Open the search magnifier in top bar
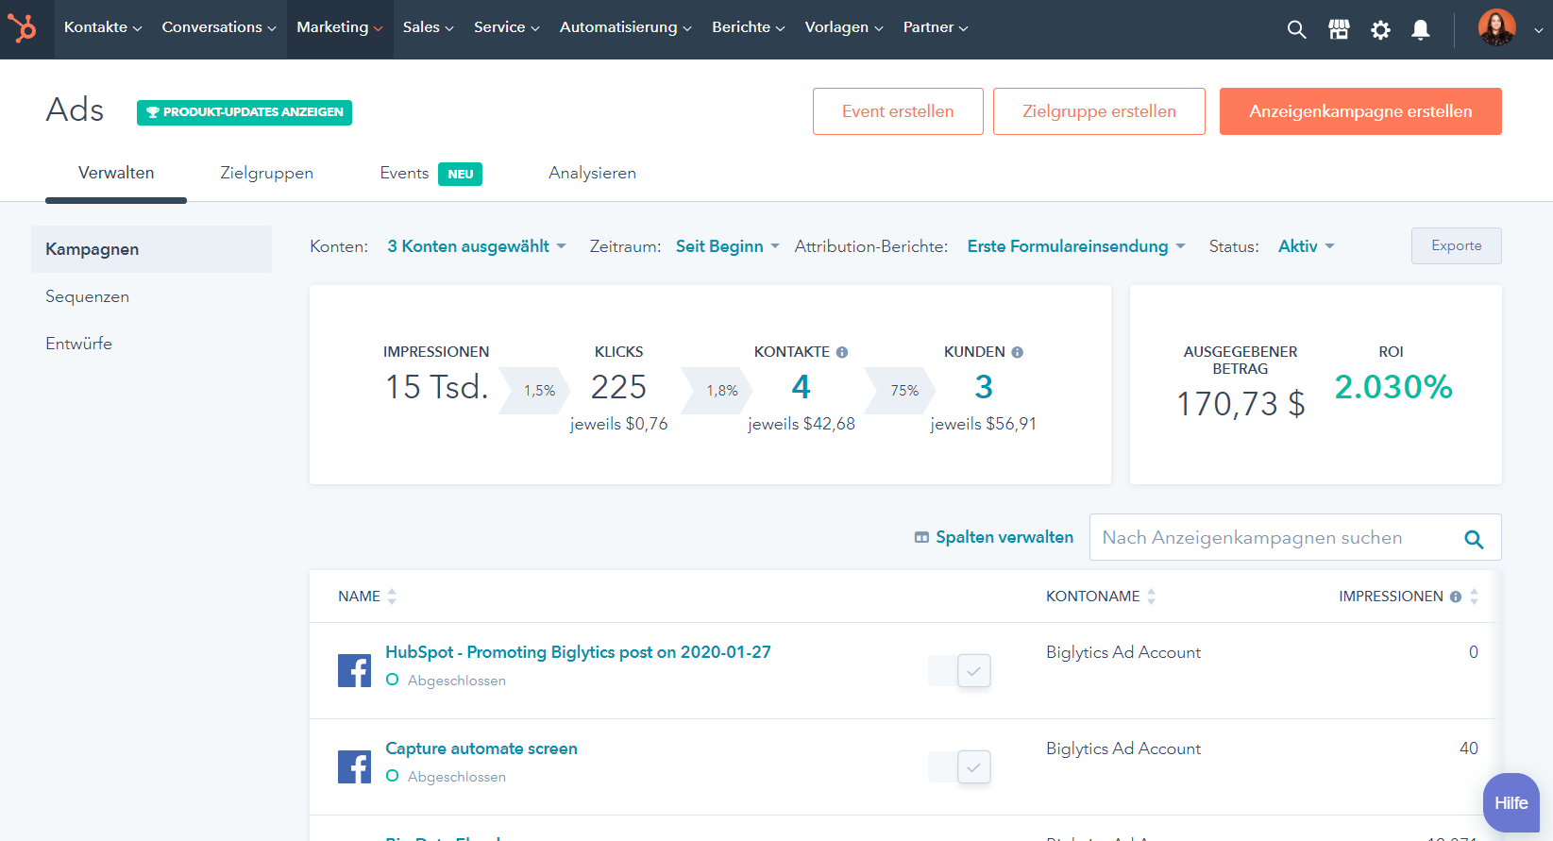The height and width of the screenshot is (841, 1553). pos(1296,29)
